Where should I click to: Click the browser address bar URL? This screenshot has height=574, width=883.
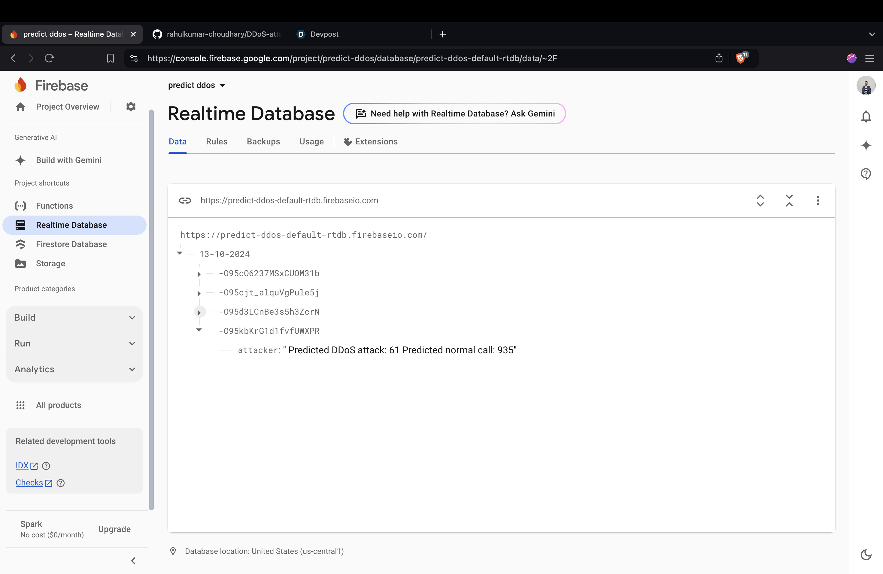tap(352, 58)
